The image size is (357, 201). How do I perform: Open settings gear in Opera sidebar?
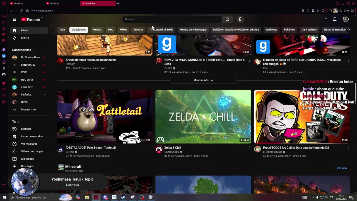tap(4, 102)
